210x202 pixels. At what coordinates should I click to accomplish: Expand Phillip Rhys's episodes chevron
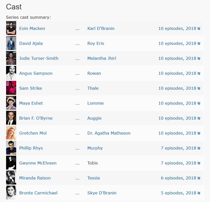[x=199, y=148]
